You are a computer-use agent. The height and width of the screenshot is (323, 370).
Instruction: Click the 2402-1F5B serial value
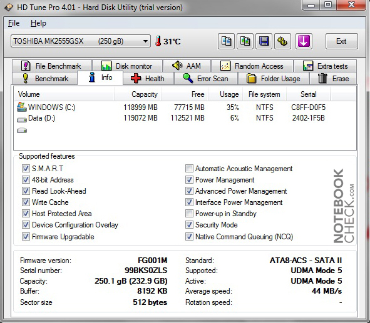[x=309, y=118]
